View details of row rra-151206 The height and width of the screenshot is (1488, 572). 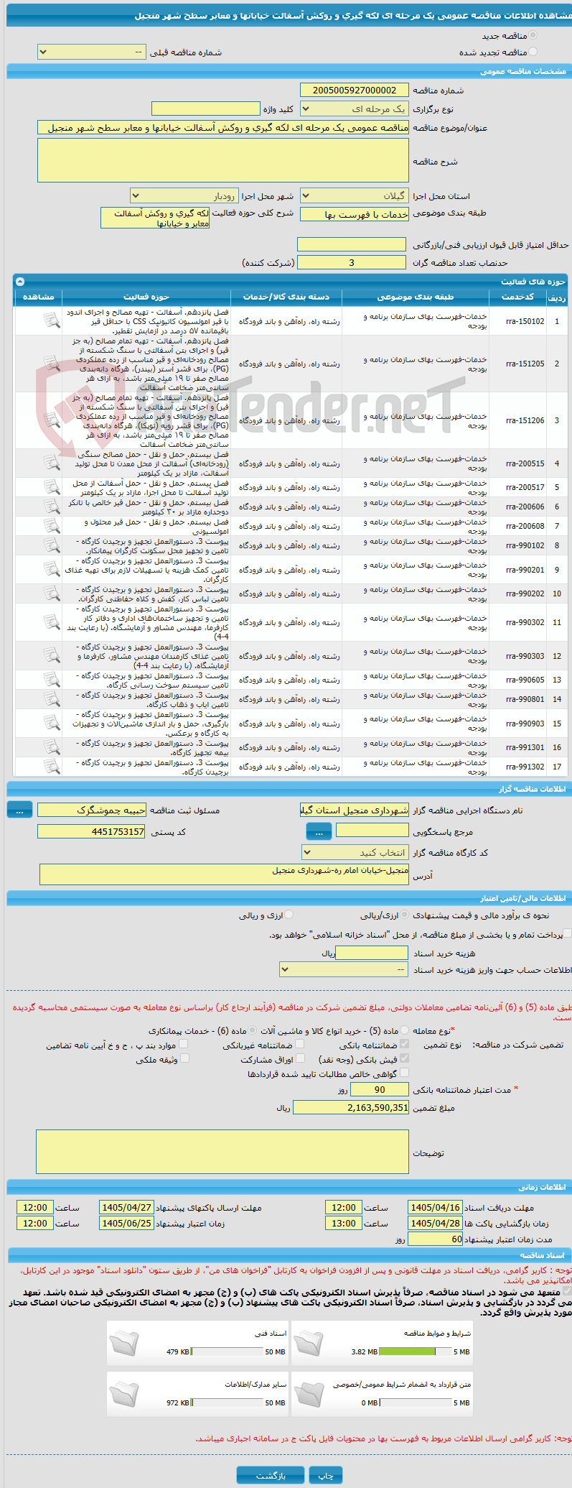pyautogui.click(x=52, y=420)
